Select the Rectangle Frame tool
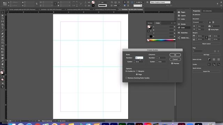 tap(2, 40)
